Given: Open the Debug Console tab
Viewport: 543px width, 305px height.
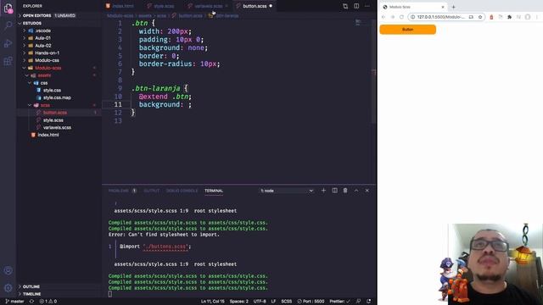Looking at the screenshot, I should [182, 191].
